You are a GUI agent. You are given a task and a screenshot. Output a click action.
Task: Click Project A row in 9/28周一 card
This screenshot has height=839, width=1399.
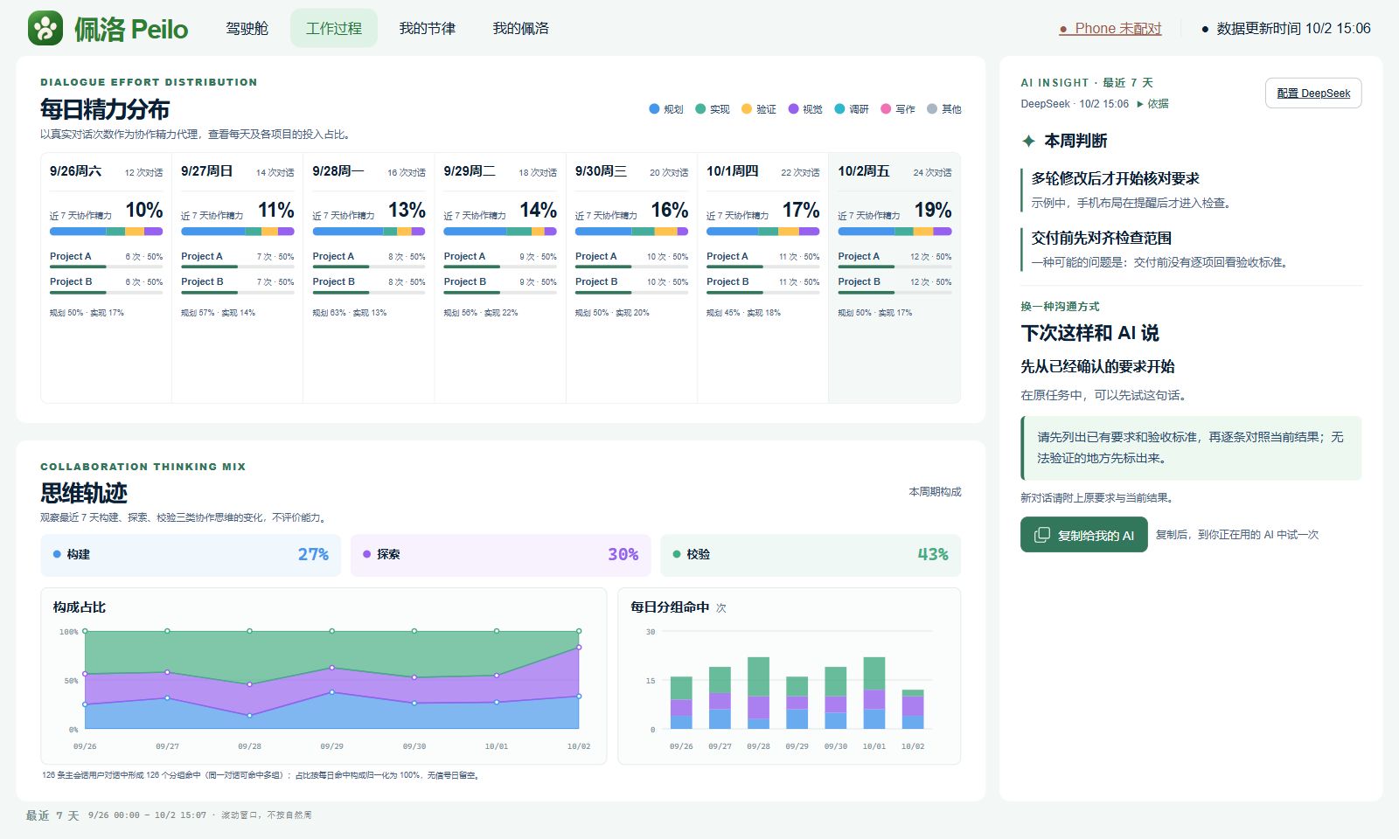click(368, 259)
